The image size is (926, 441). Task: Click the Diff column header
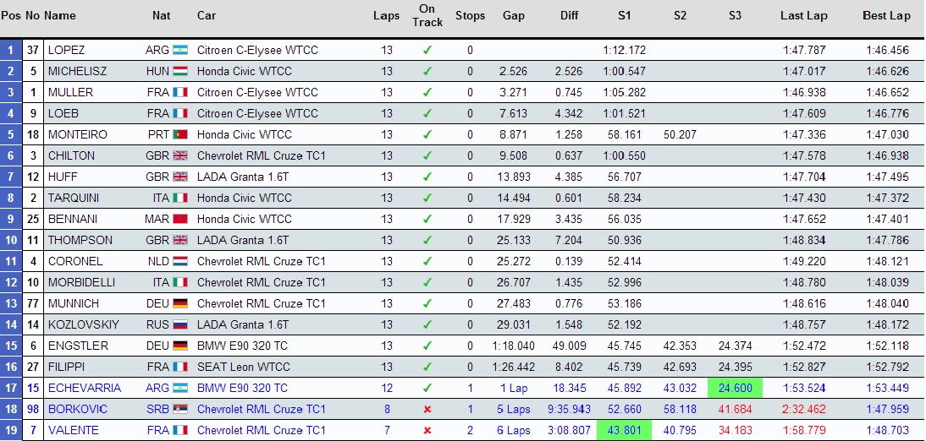pyautogui.click(x=570, y=16)
